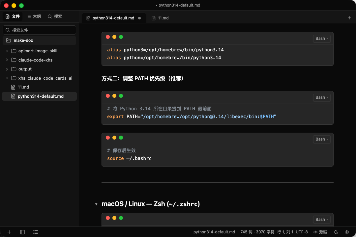Screen dimensions: 356x237
Task: Collapse the macOS / Linux — Zsh heading
Action: click(96, 204)
